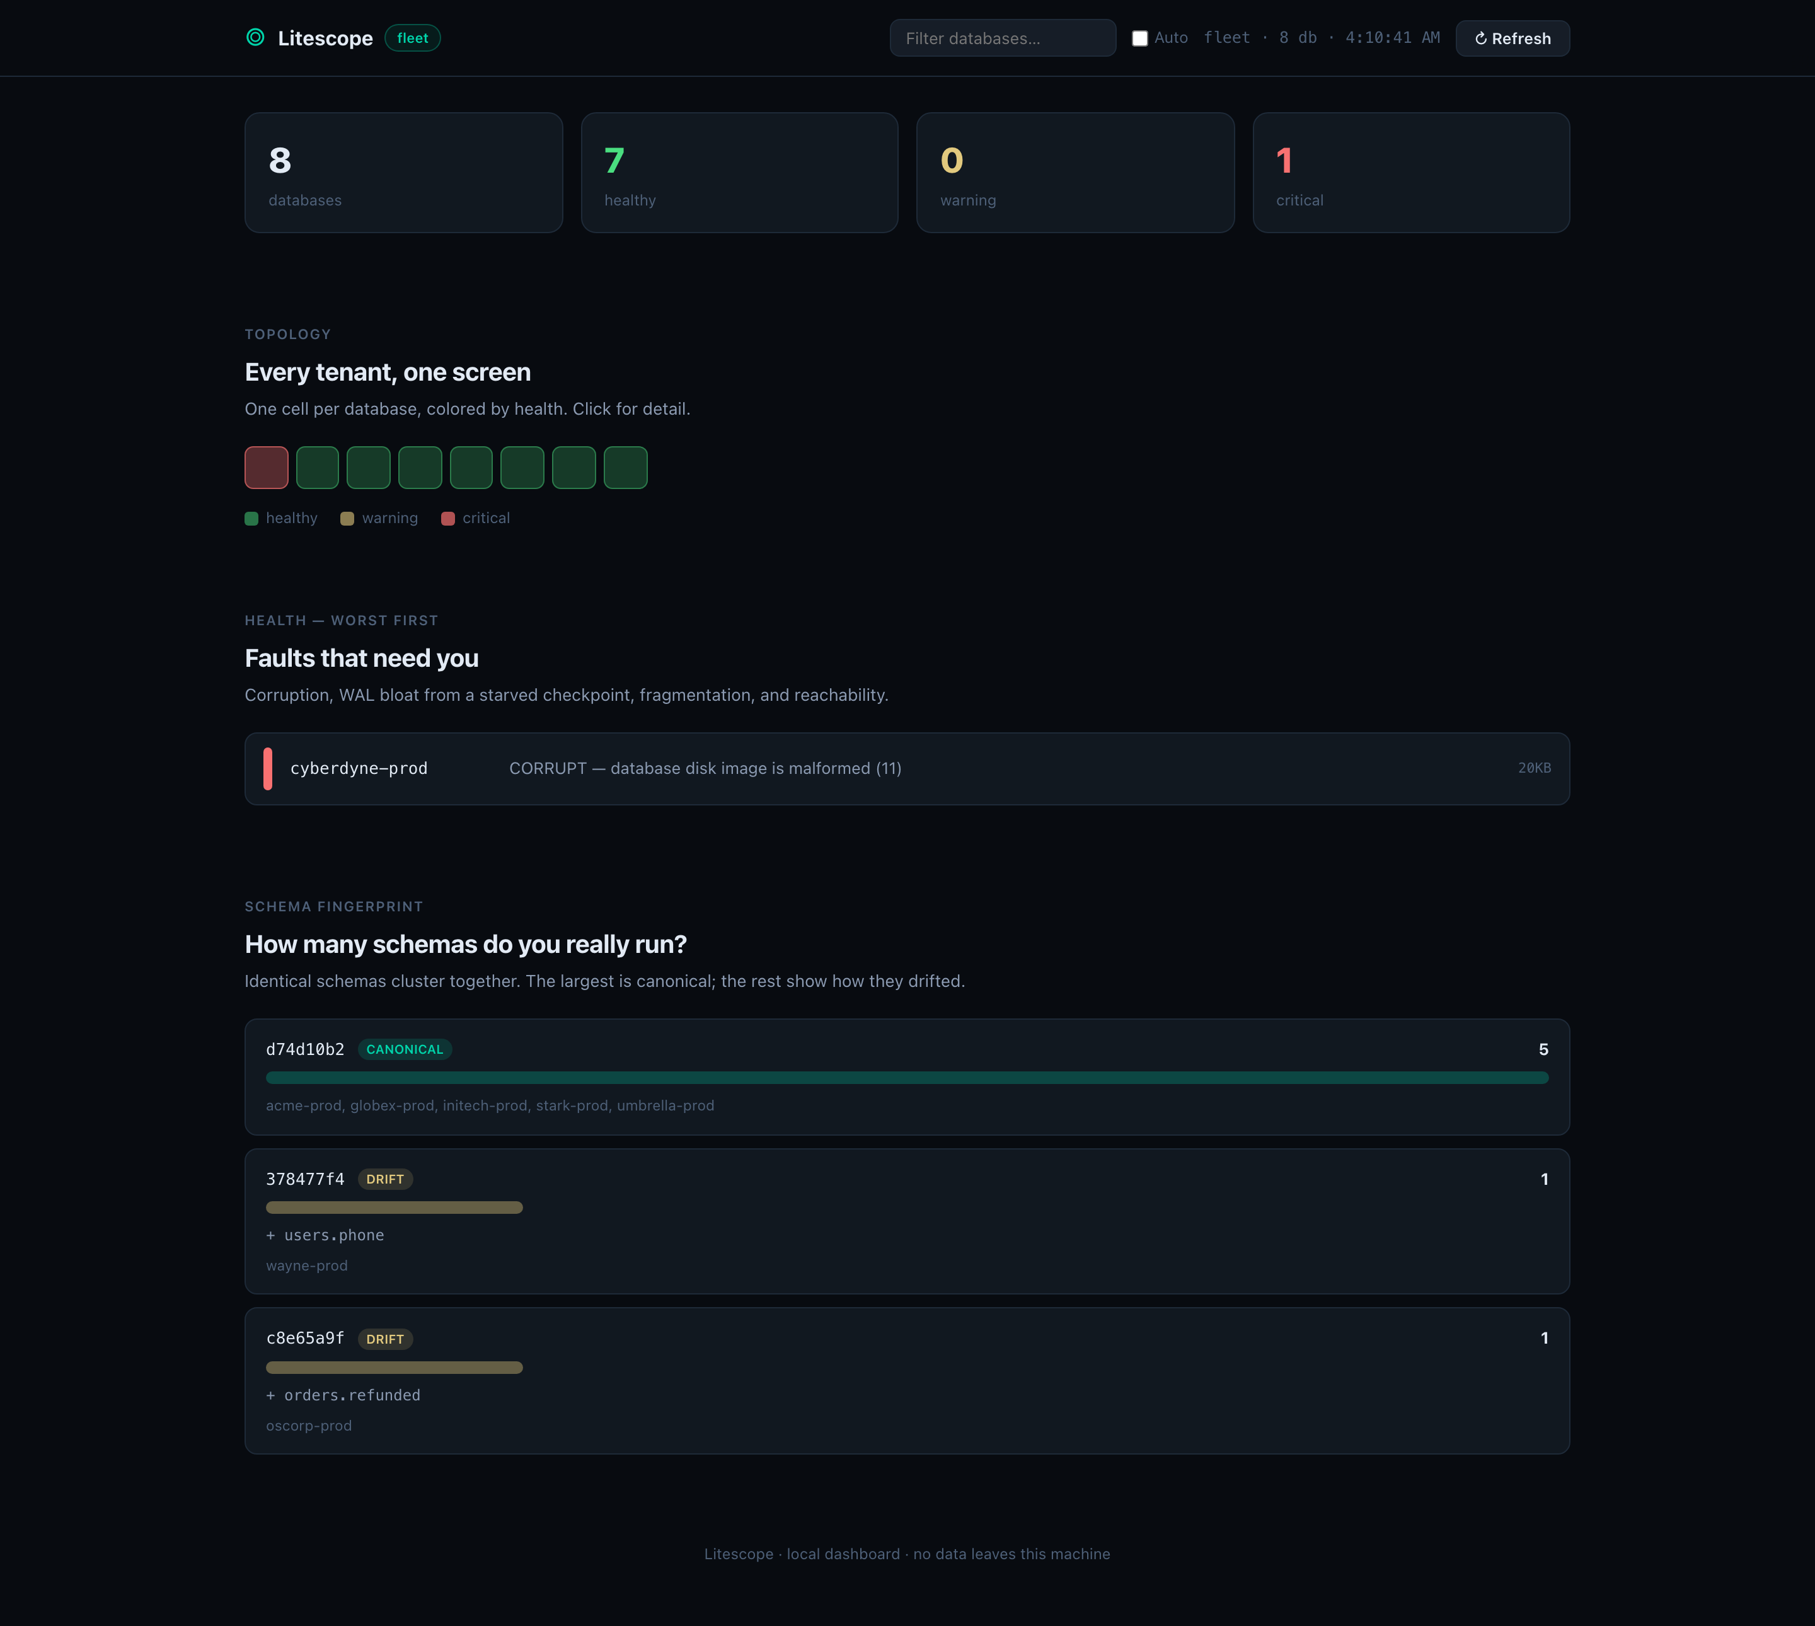
Task: Click the red severity bar for cyberdyne-prod
Action: pos(268,768)
